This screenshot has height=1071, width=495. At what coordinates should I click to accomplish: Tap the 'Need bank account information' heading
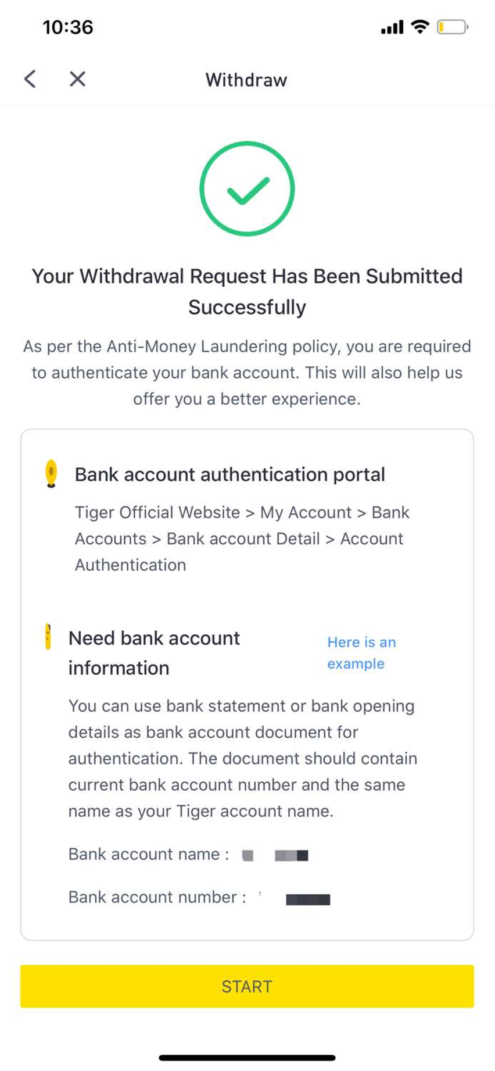(154, 653)
